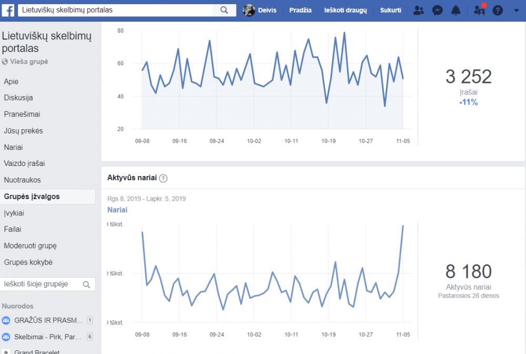The width and height of the screenshot is (526, 354).
Task: Click Pastarosios 28 dienos text
Action: (x=468, y=296)
